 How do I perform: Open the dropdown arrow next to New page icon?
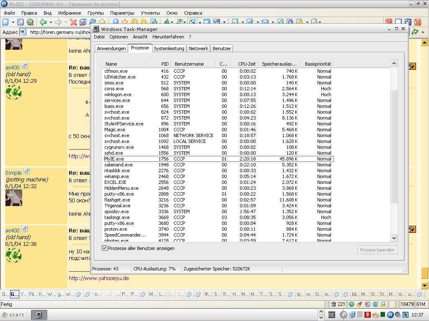pos(13,22)
